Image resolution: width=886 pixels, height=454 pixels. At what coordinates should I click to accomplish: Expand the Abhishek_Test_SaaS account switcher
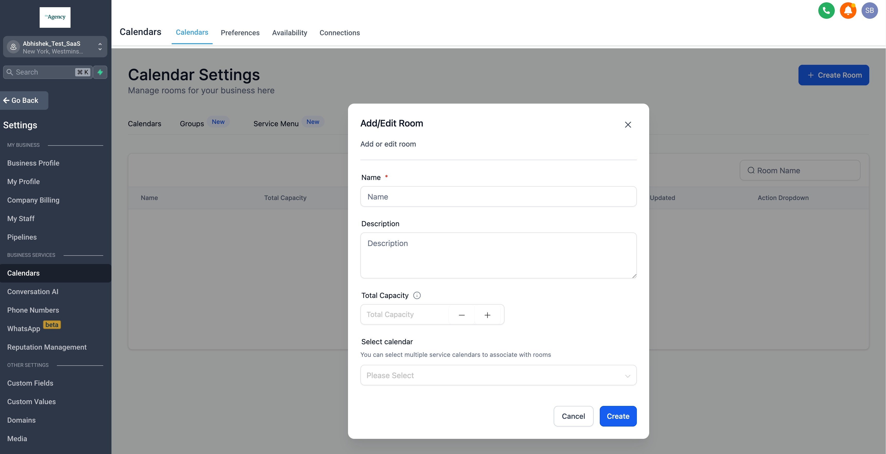(x=55, y=47)
